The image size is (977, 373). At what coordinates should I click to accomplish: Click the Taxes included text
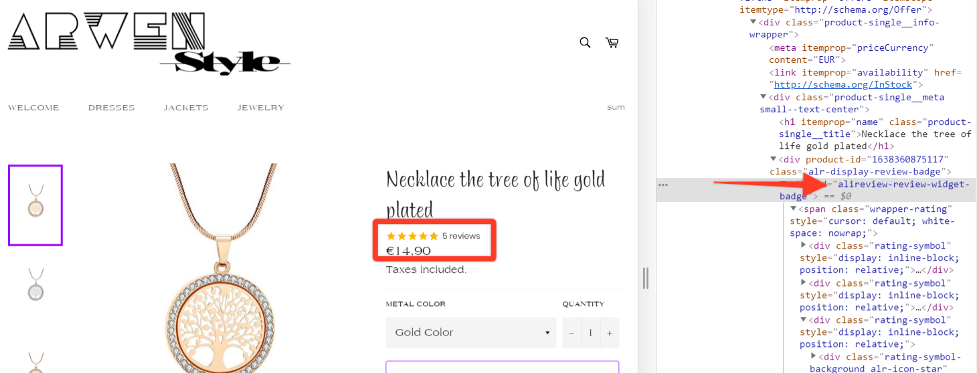(426, 270)
